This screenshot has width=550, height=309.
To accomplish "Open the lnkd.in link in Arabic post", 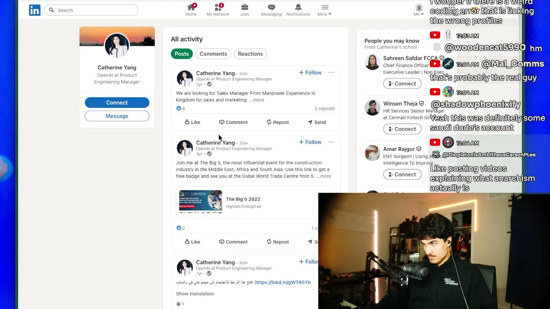I will (283, 282).
